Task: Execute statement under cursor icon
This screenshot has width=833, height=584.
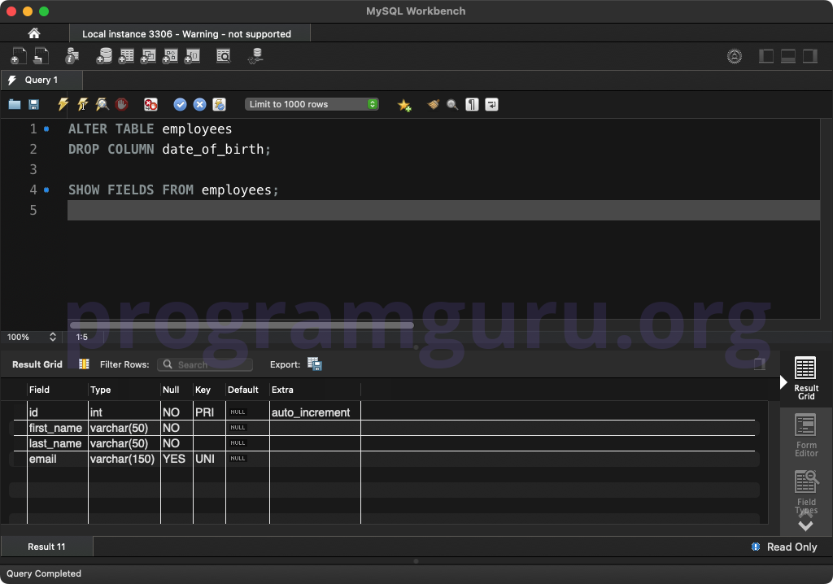Action: 83,104
